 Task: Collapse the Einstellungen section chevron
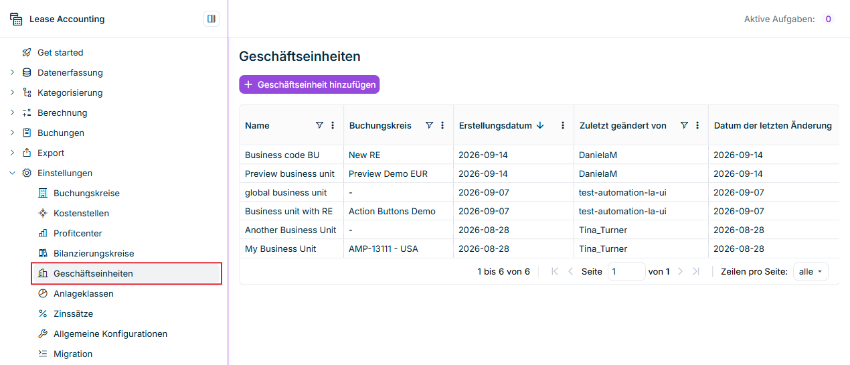click(12, 173)
